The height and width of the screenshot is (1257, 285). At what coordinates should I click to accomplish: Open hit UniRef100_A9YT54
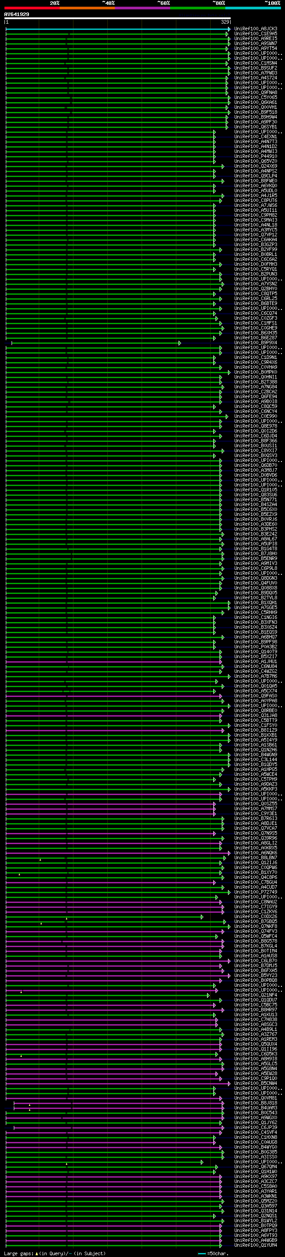tap(256, 48)
